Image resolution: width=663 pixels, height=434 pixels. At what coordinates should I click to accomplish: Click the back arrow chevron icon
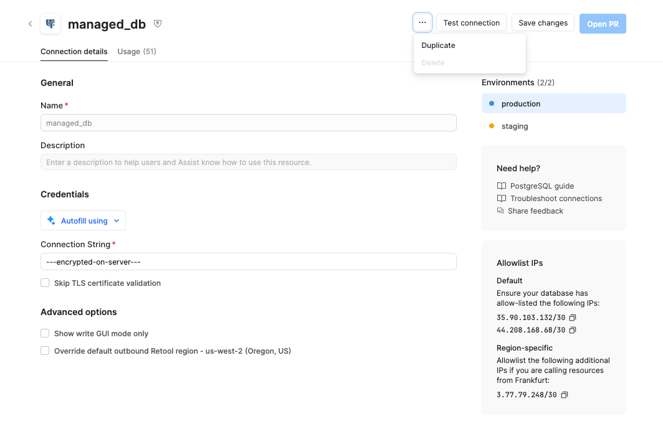click(x=30, y=24)
